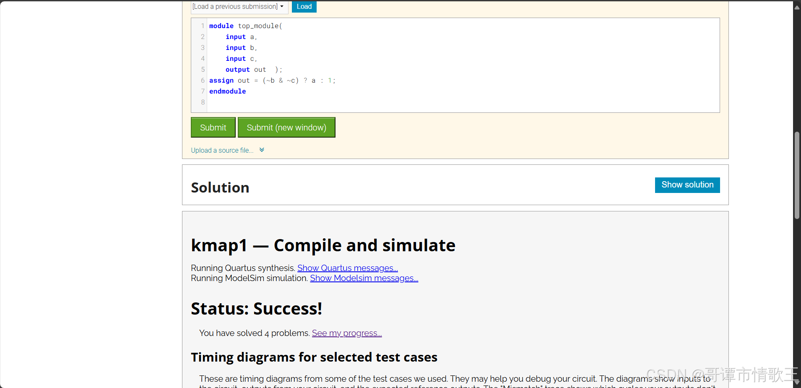Click the scrollbar down arrow
The width and height of the screenshot is (801, 388).
coord(797,383)
